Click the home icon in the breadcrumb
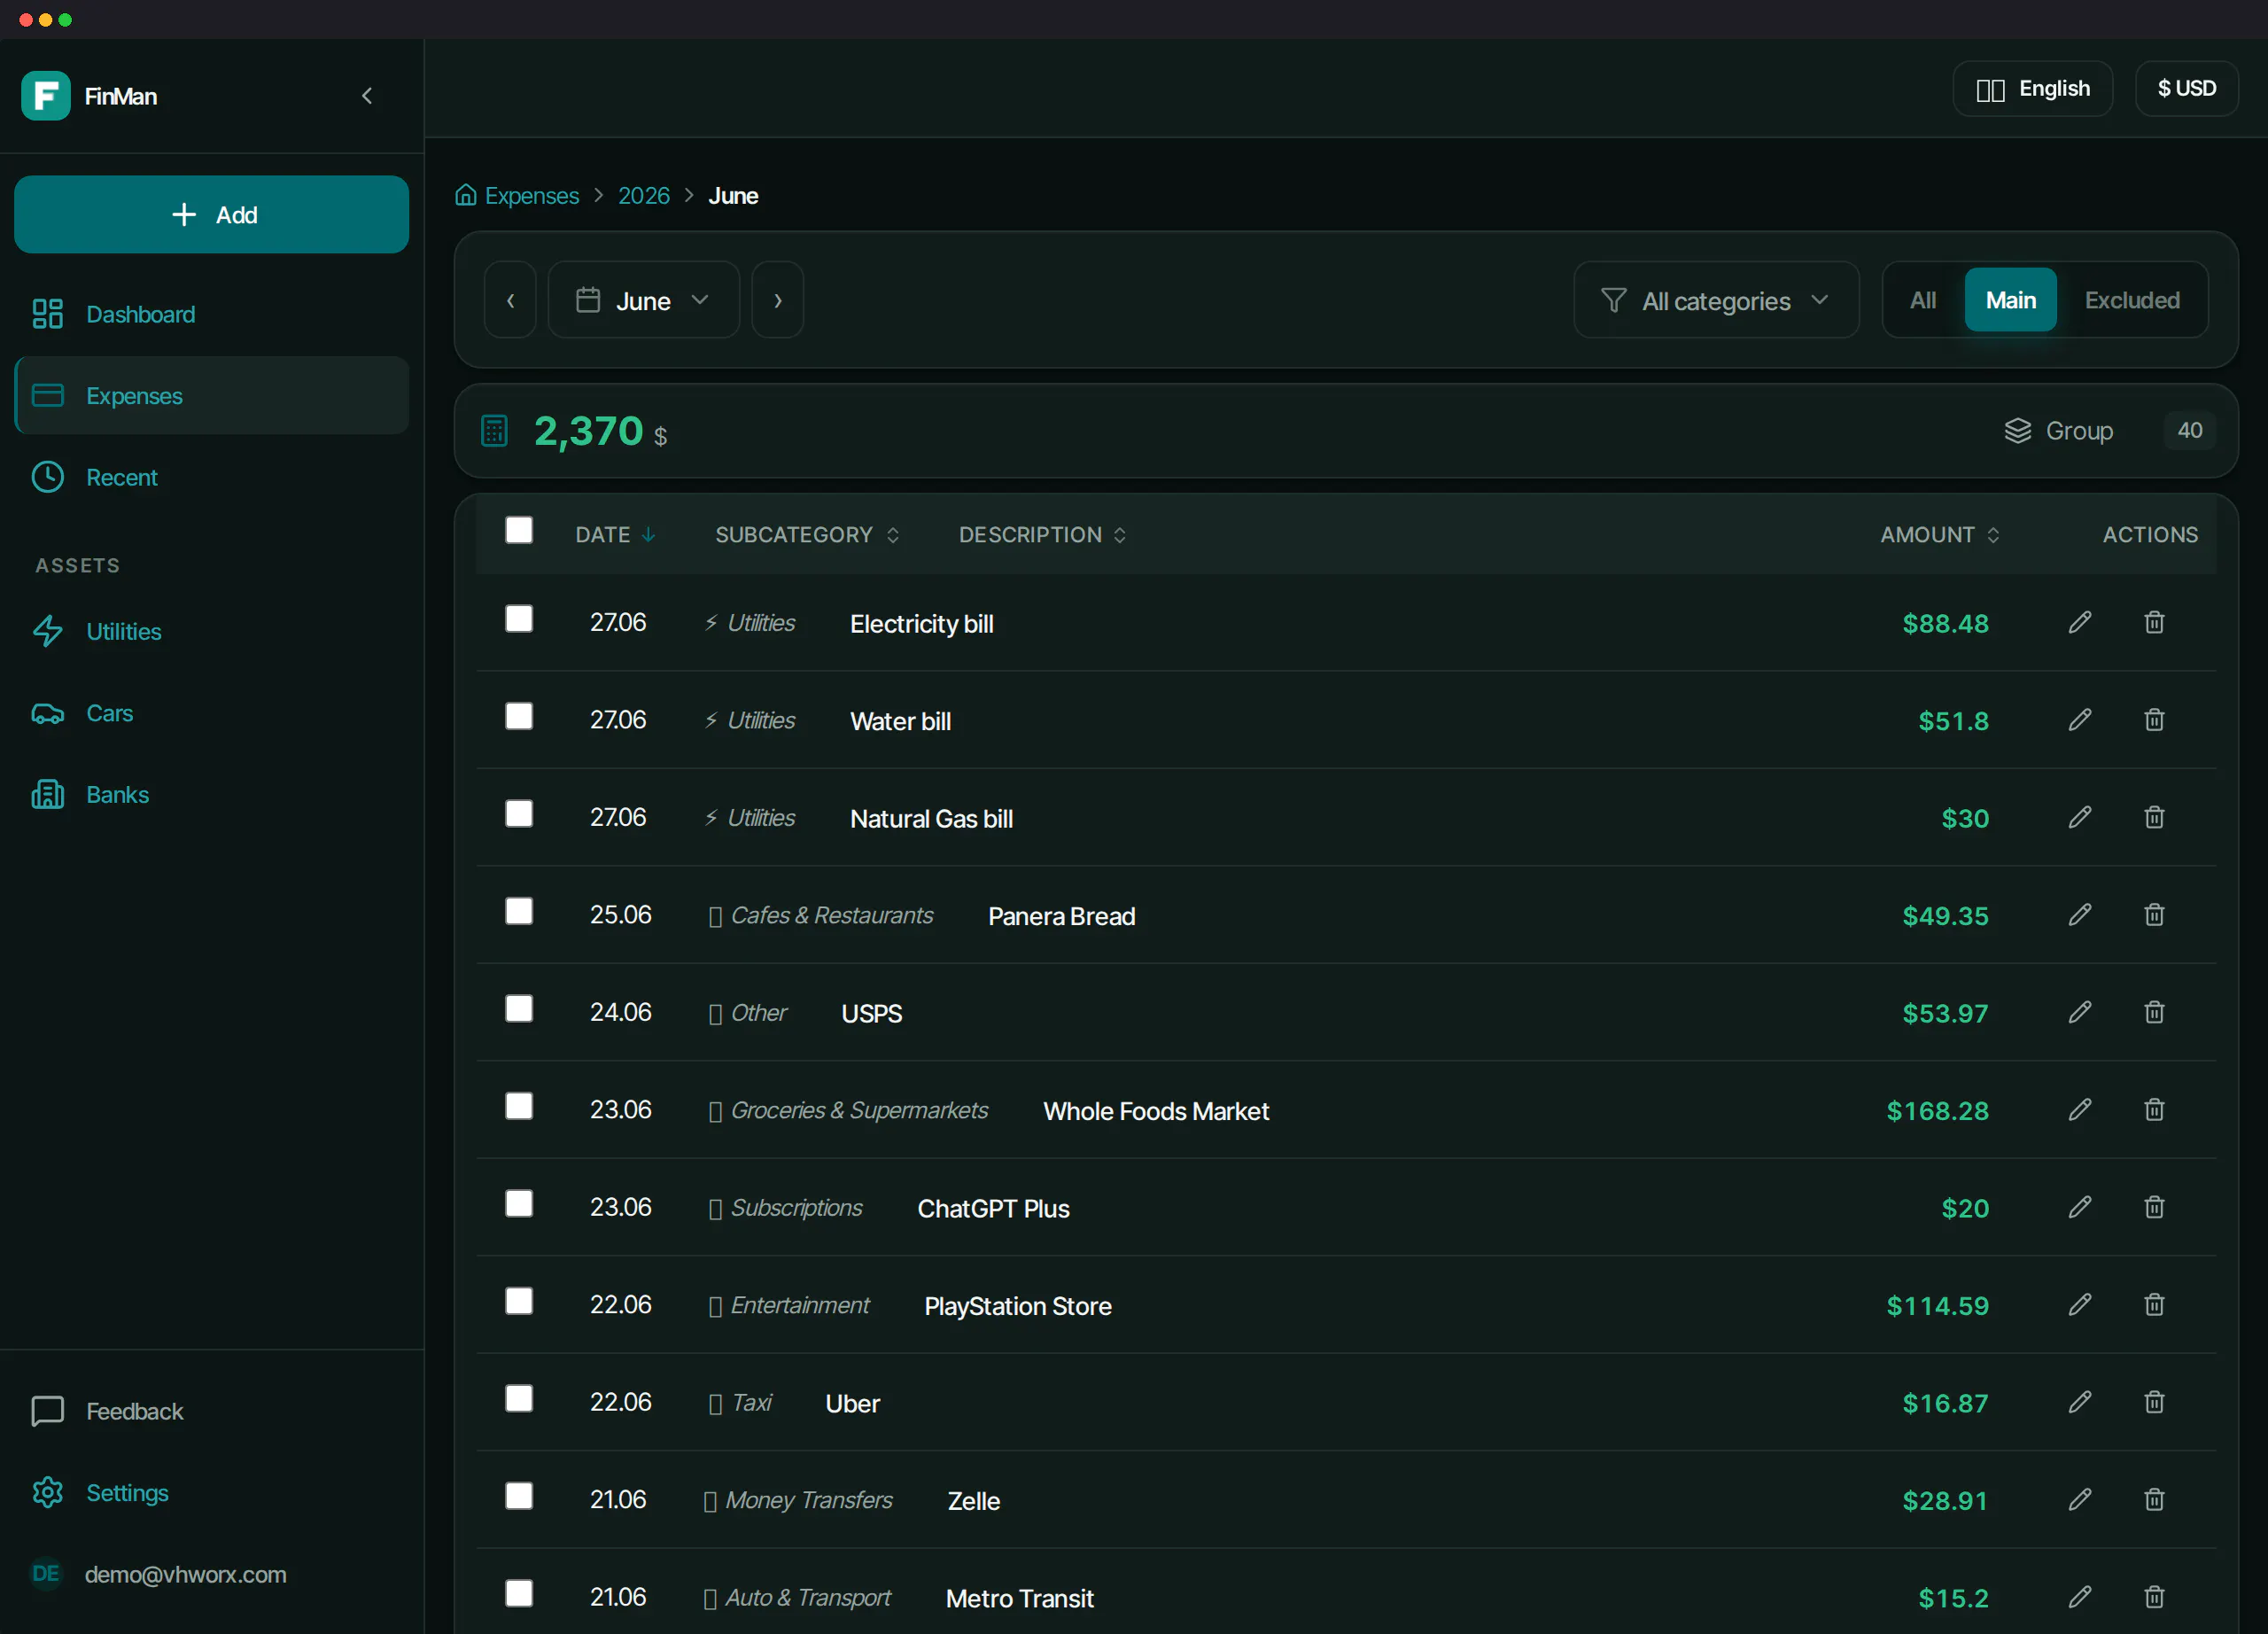Screen dimensions: 2268x1634 [465, 195]
